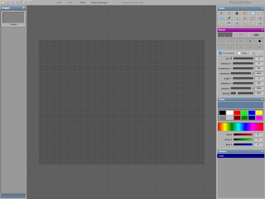Viewport: 265px width, 199px height.
Task: Select the magnifier zoom tool
Action: tap(237, 19)
